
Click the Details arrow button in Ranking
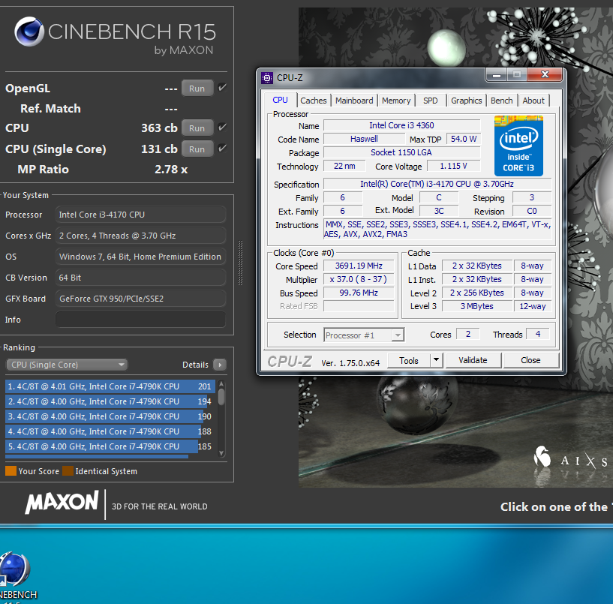click(x=220, y=365)
